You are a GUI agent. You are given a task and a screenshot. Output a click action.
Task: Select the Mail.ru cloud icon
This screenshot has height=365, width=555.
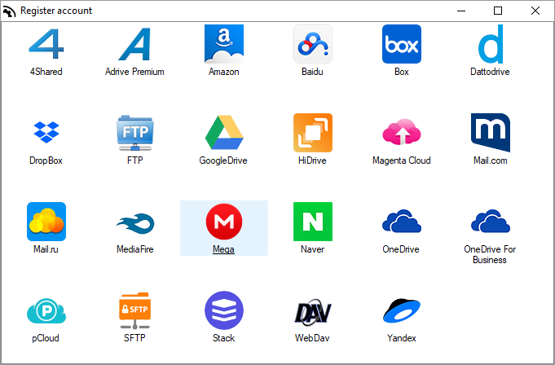pyautogui.click(x=46, y=222)
